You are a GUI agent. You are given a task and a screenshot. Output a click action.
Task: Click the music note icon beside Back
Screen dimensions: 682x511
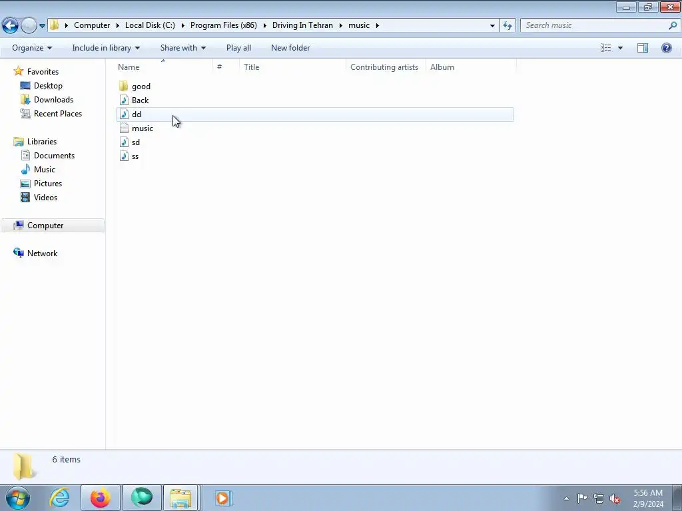click(x=124, y=100)
